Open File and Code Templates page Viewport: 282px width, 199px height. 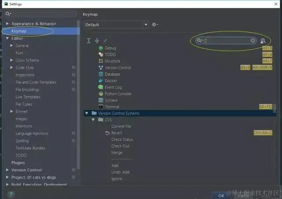coord(36,82)
